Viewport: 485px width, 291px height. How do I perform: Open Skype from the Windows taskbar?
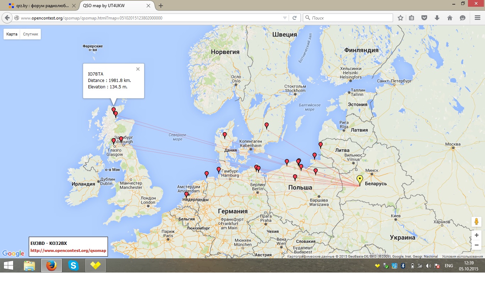click(x=73, y=265)
